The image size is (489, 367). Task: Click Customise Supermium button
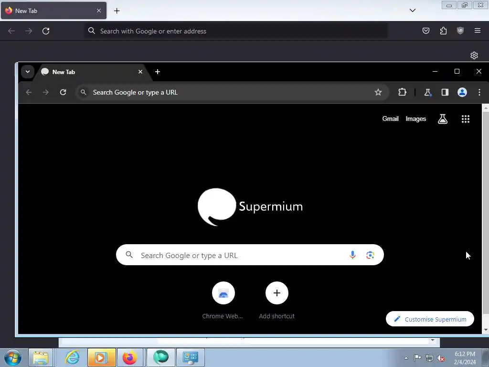pos(430,319)
